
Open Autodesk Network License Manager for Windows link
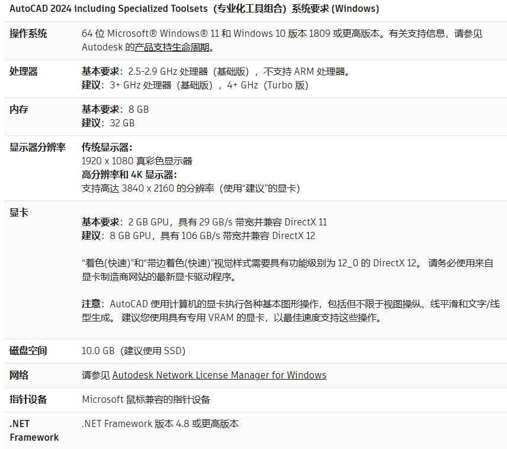pyautogui.click(x=219, y=375)
